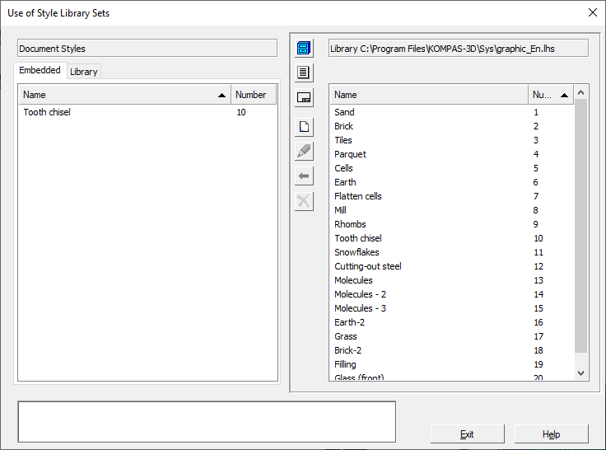Image resolution: width=606 pixels, height=450 pixels.
Task: Select Tooth chisel in the Embedded list
Action: [47, 112]
